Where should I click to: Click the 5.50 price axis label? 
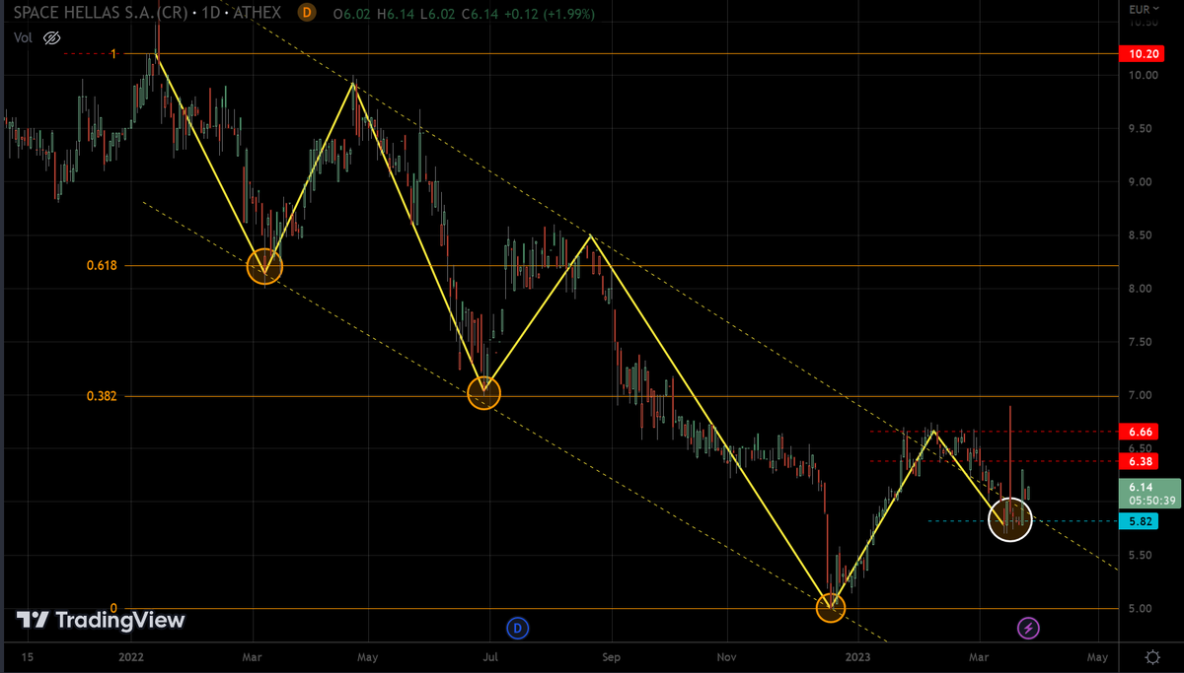[1142, 556]
